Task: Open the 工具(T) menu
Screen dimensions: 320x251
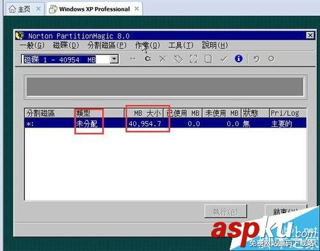Action: tap(181, 45)
